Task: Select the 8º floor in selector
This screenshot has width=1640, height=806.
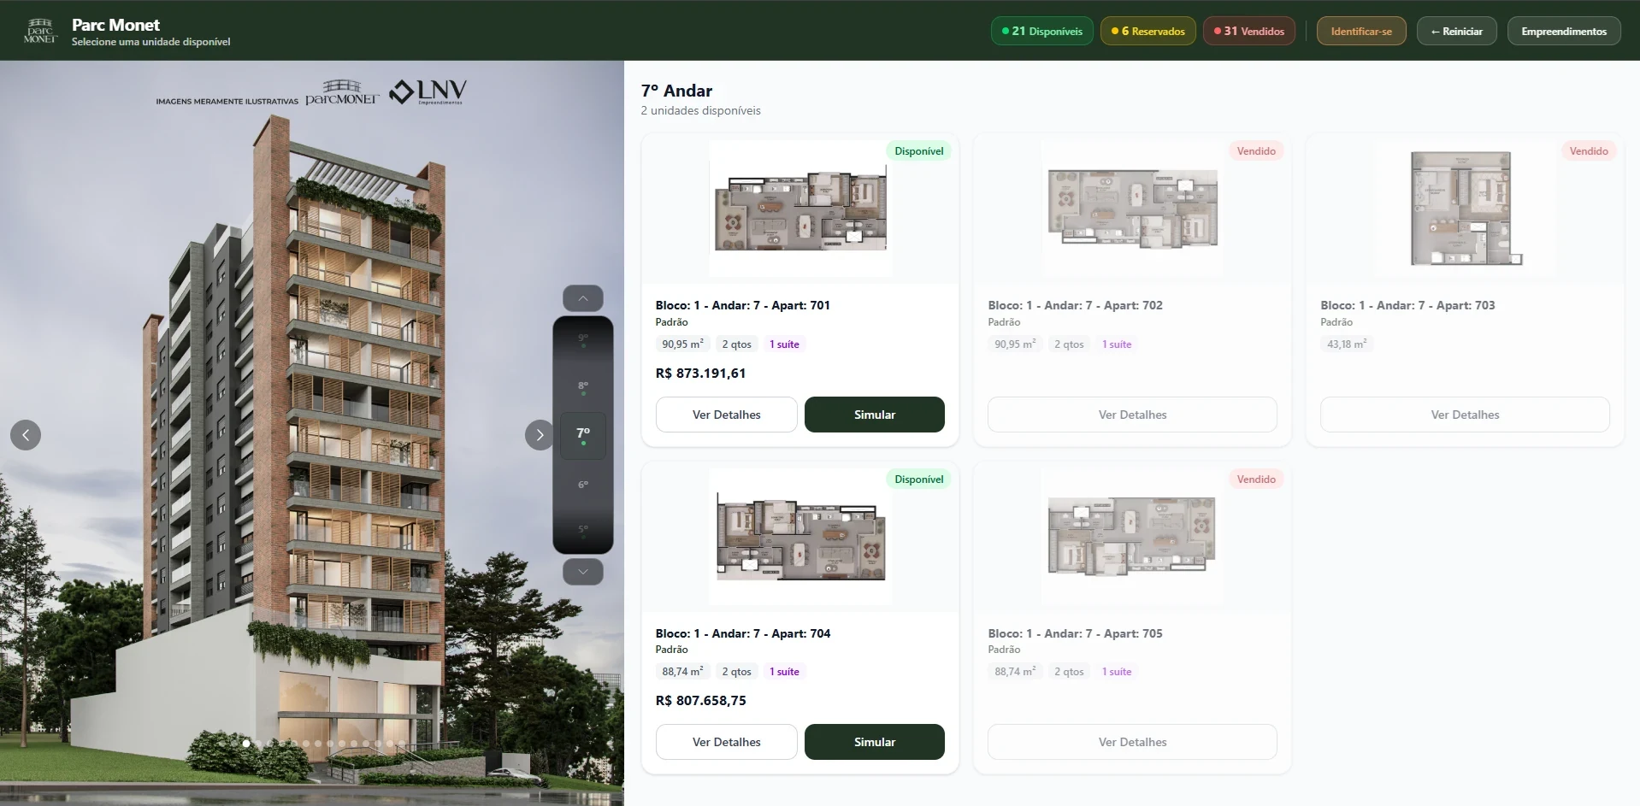Action: [583, 387]
